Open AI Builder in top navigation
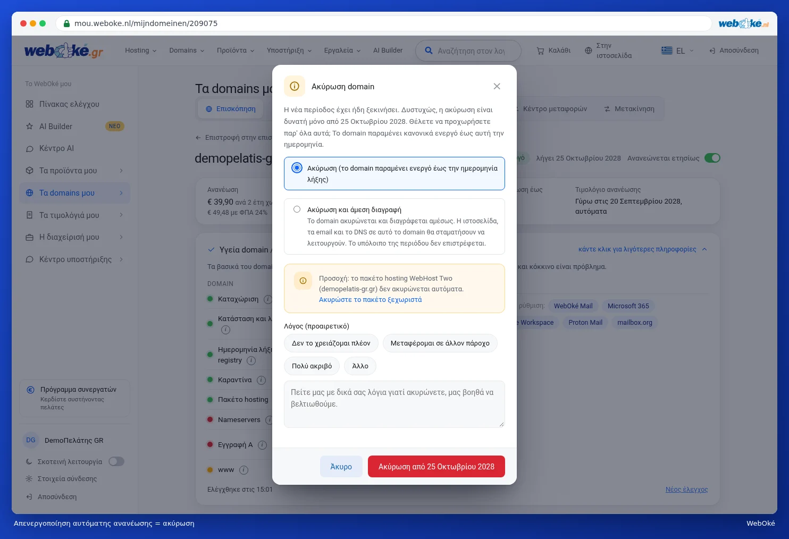The height and width of the screenshot is (539, 789). point(388,50)
